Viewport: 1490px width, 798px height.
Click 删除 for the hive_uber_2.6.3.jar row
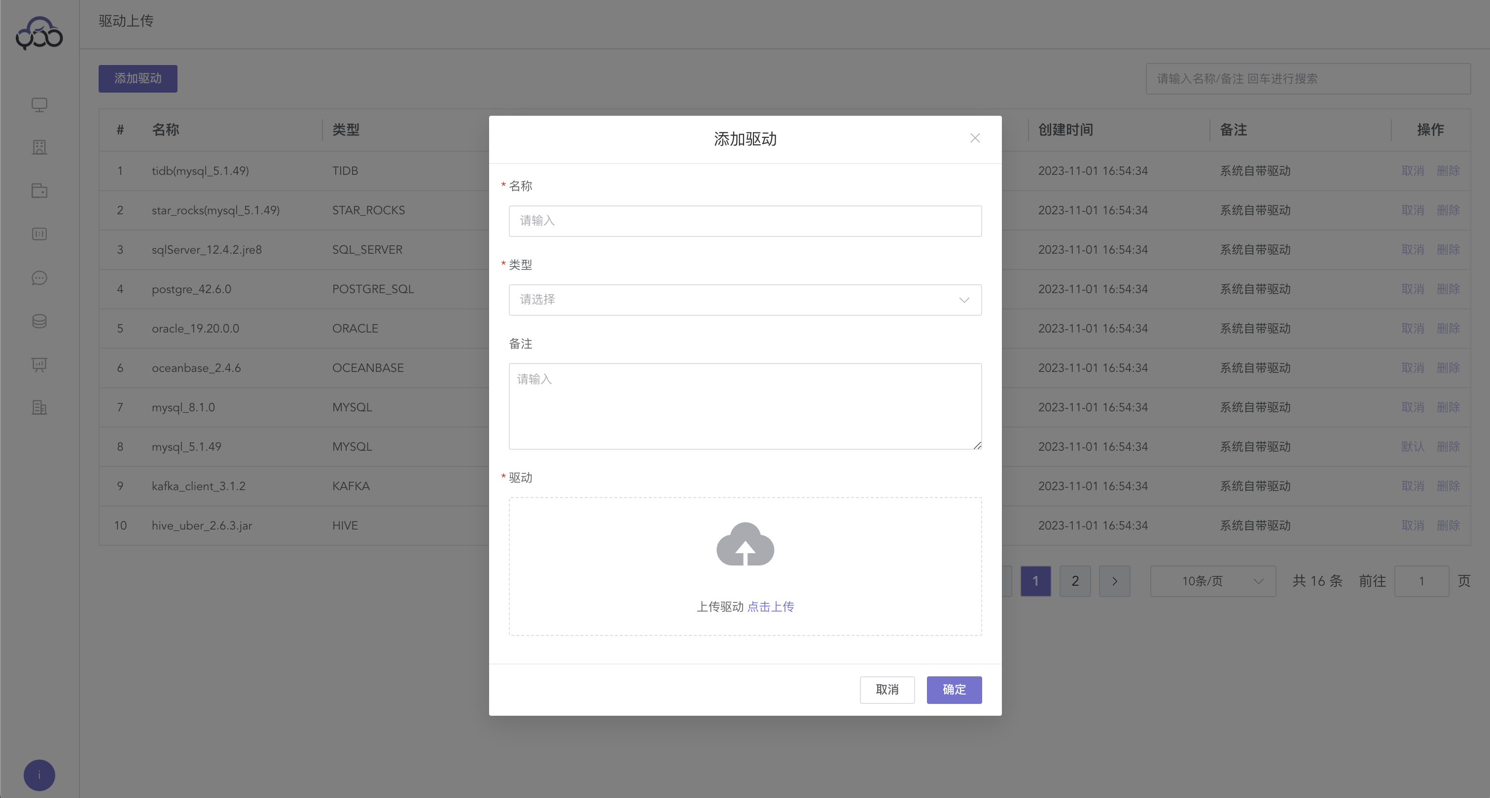[1449, 525]
